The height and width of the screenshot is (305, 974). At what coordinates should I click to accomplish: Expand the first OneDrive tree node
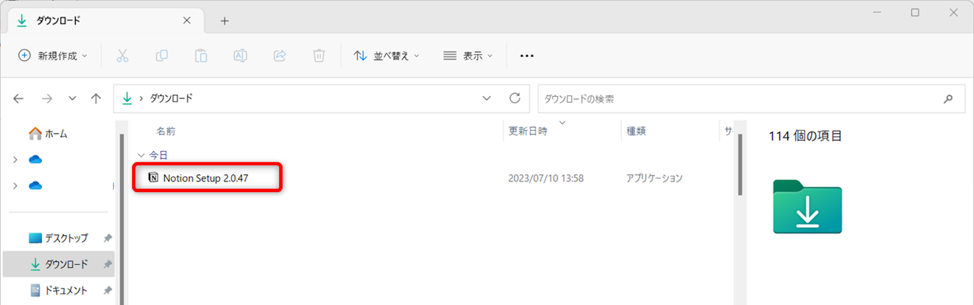15,160
